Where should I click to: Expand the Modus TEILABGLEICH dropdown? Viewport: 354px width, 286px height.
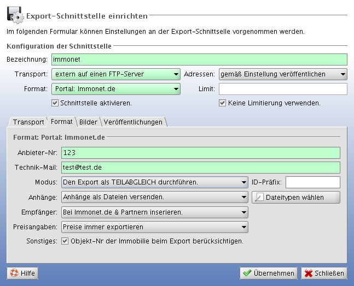tap(154, 182)
